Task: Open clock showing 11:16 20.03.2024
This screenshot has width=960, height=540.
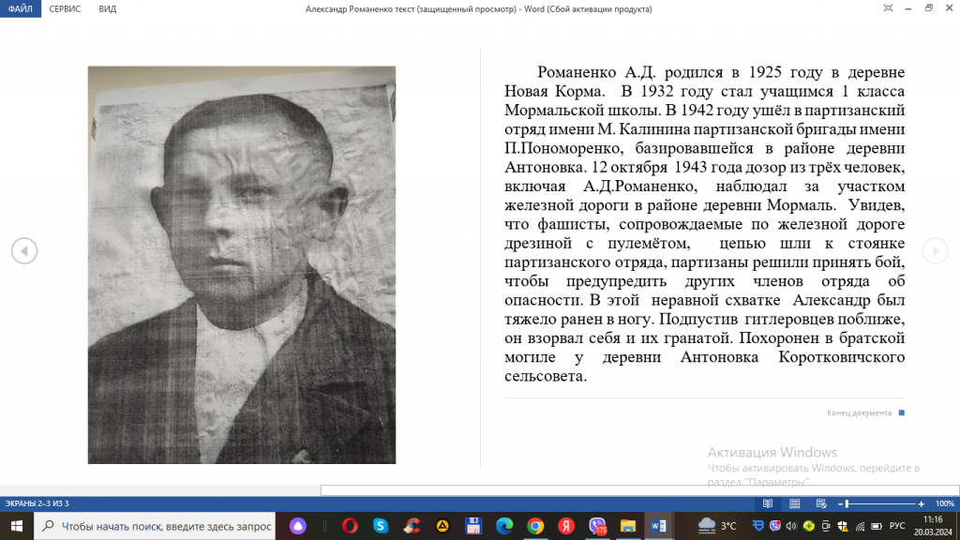Action: (933, 526)
